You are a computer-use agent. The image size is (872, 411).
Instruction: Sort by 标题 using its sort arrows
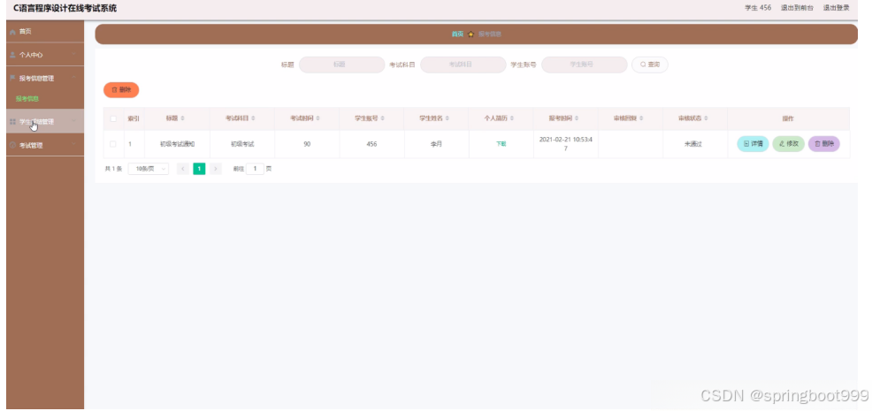pos(183,119)
